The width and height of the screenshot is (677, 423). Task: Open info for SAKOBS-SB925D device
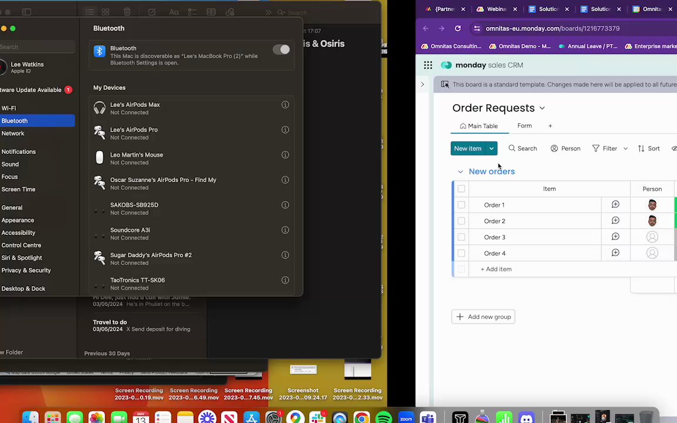point(285,205)
